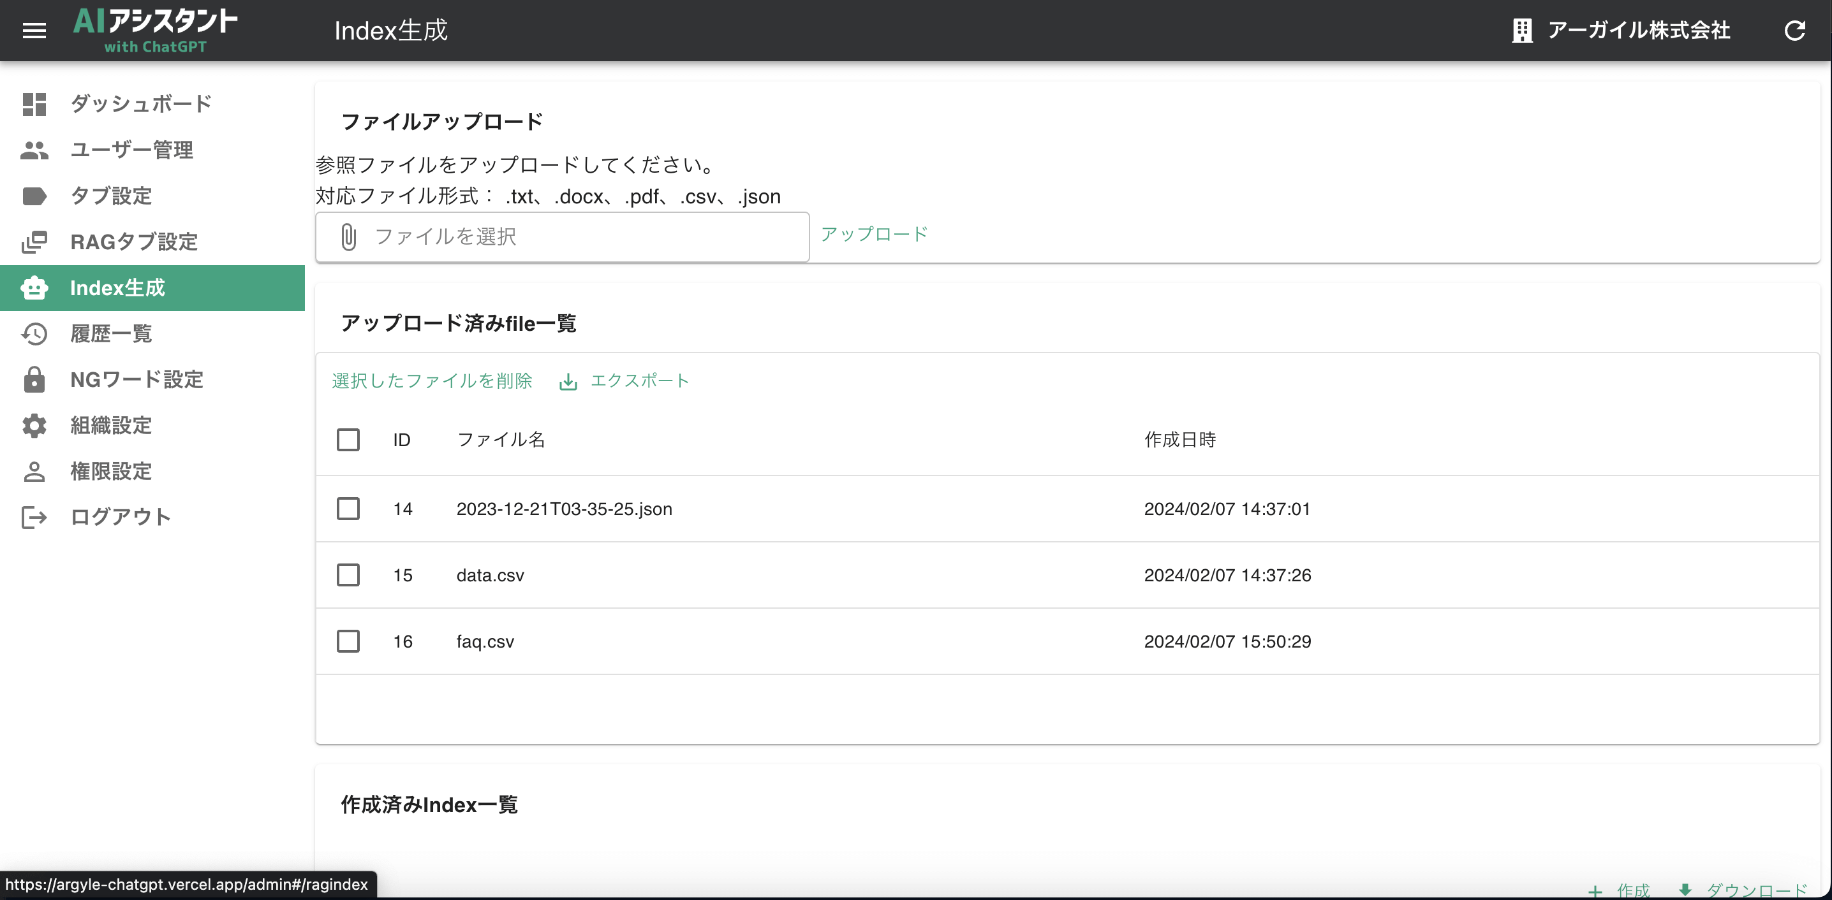Click the paperclip attach icon
1832x900 pixels.
click(x=348, y=236)
